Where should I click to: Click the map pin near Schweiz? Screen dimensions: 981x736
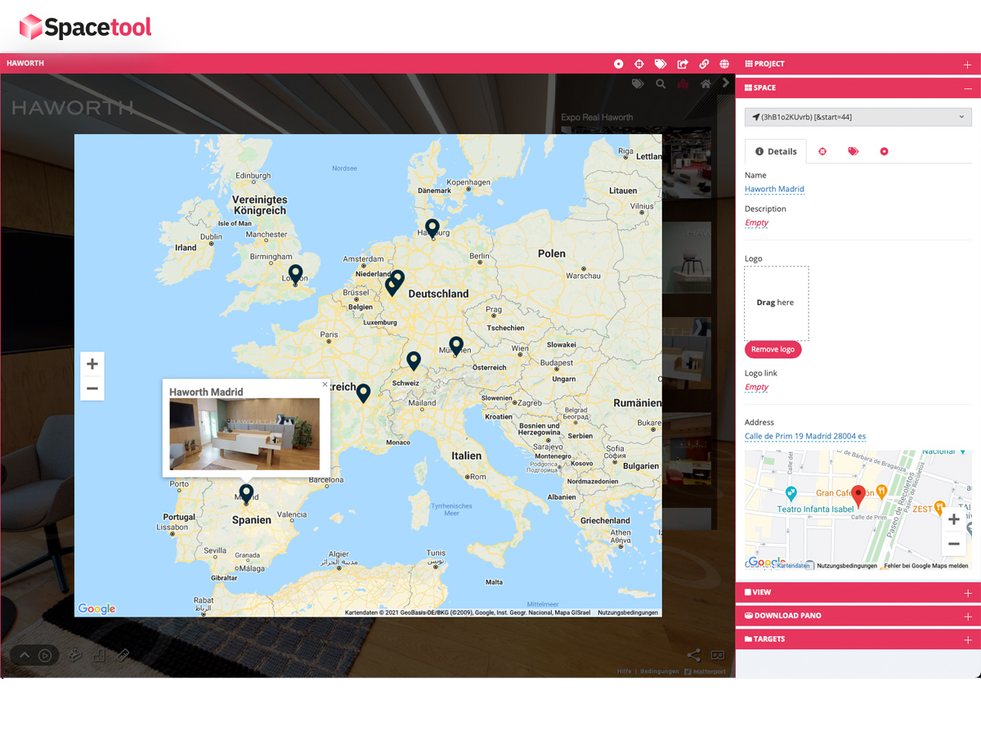pos(414,361)
